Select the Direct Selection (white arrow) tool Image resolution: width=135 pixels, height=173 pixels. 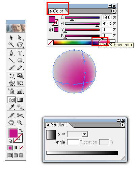tap(20, 38)
